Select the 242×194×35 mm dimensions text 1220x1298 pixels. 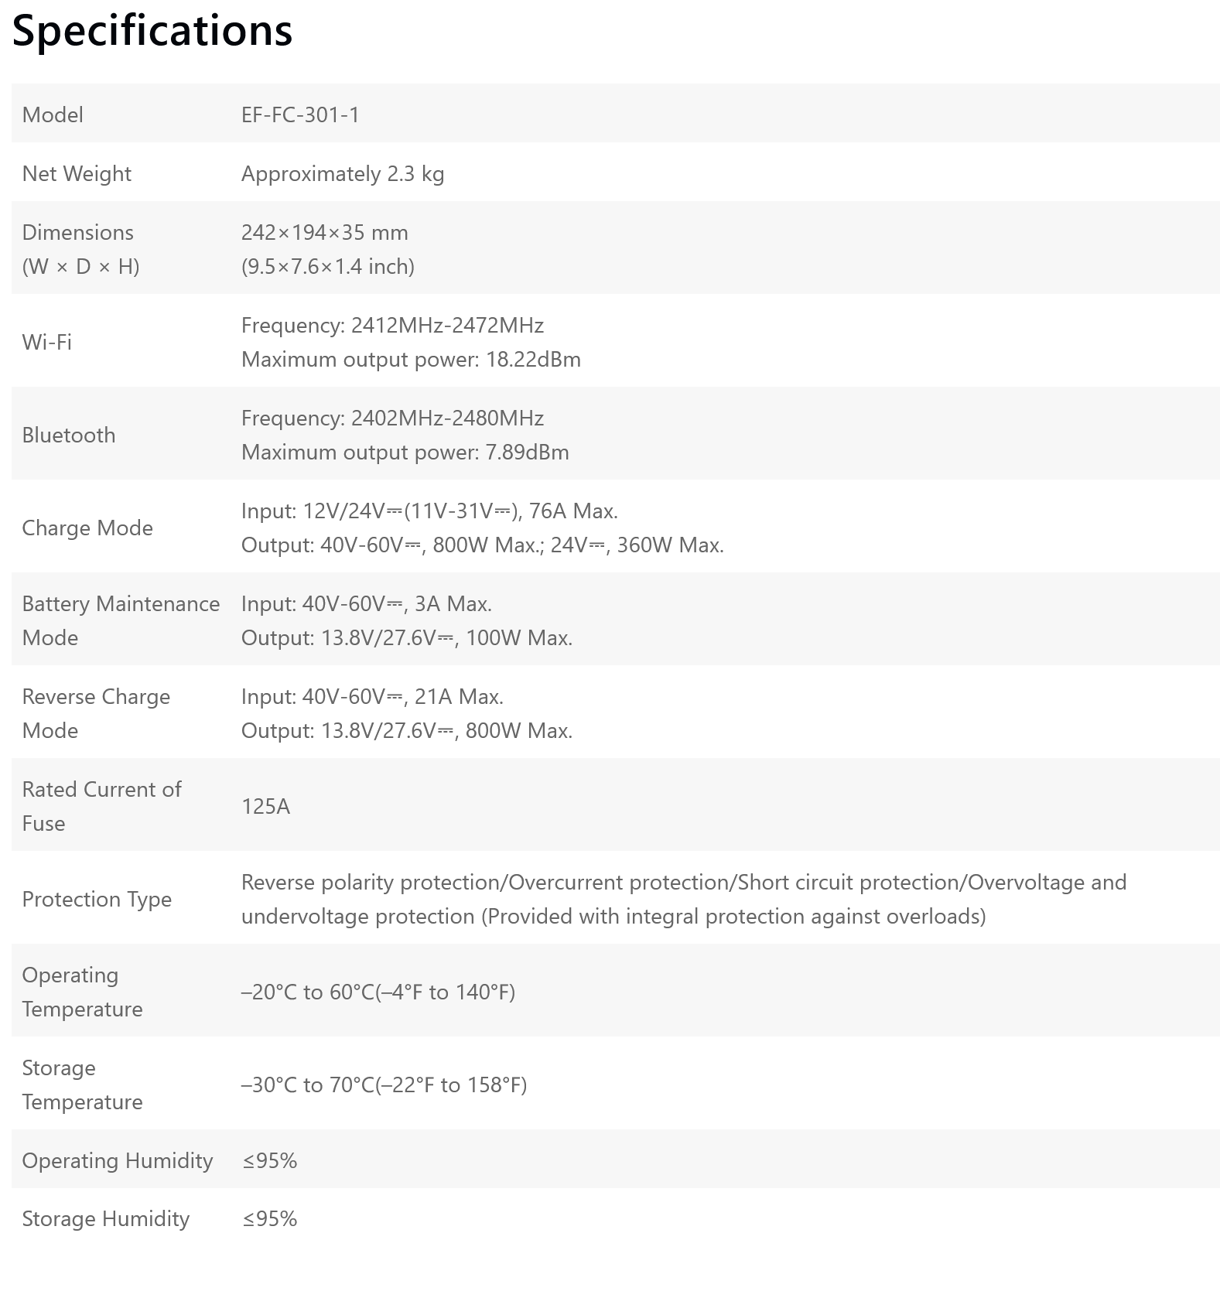[x=325, y=232]
